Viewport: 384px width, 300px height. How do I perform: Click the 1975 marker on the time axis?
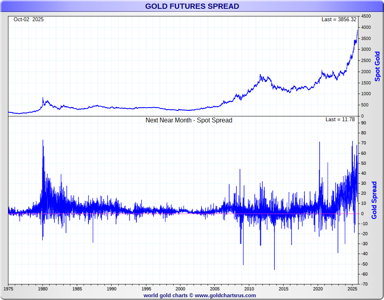click(x=8, y=288)
